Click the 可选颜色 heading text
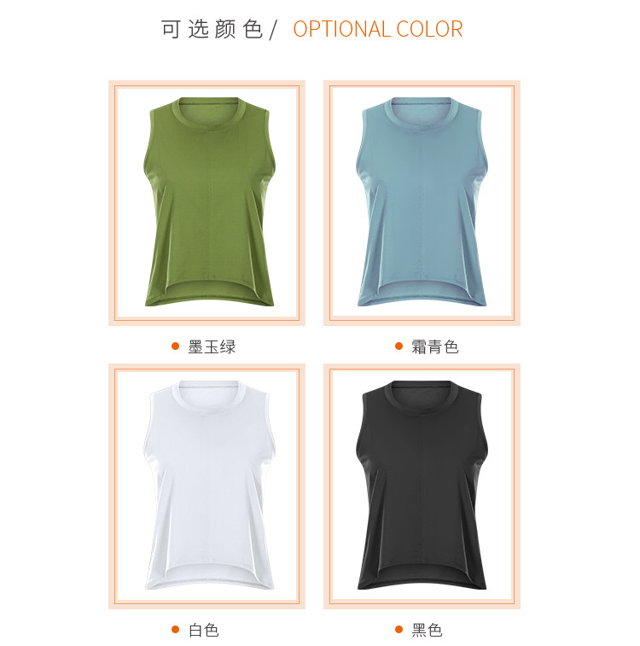The image size is (640, 646). tap(212, 29)
